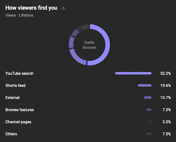Select the Others traffic source label
The image size is (176, 142).
click(x=11, y=134)
